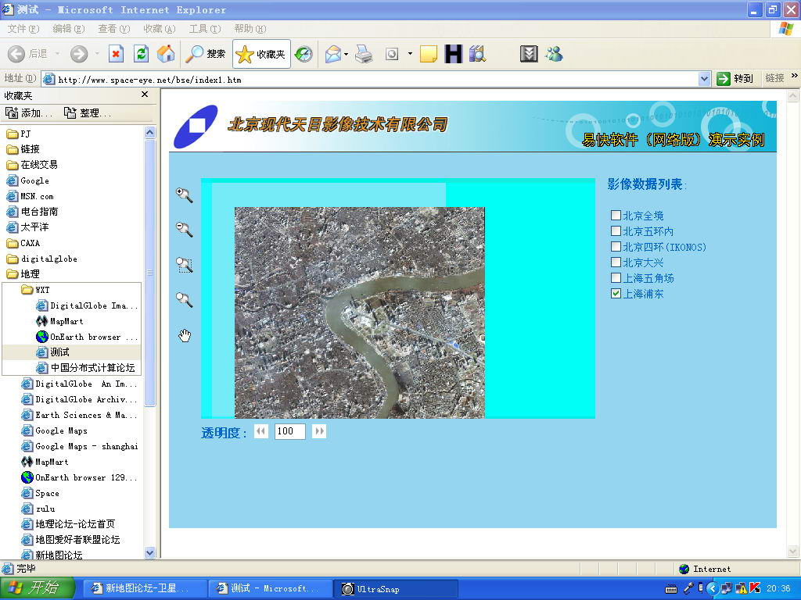Click the History clock icon
The image size is (801, 600).
[x=304, y=54]
